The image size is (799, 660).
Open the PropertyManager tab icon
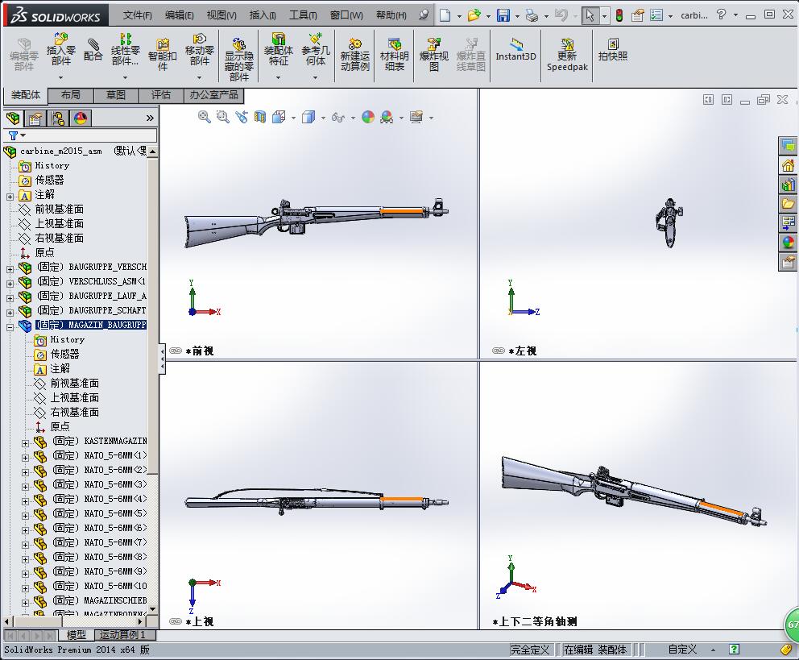(x=35, y=118)
